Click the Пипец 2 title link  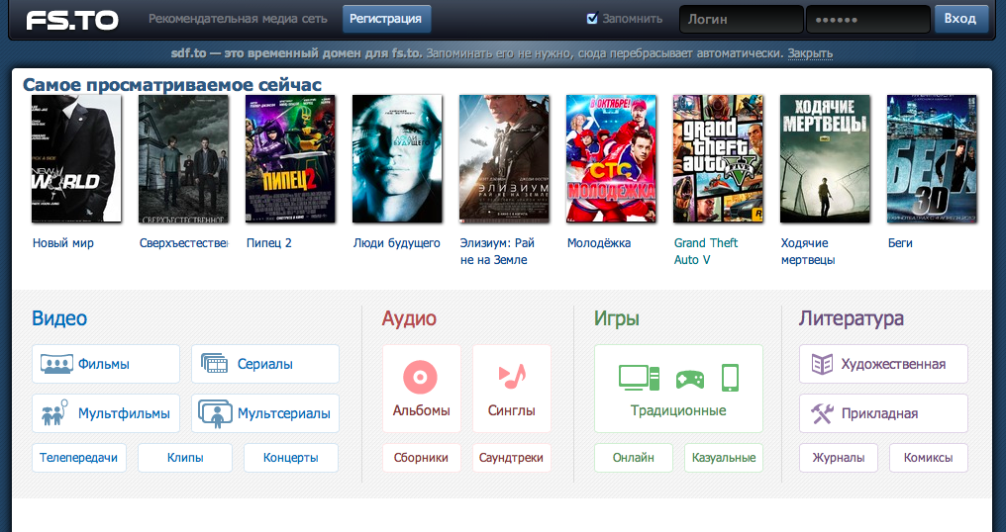click(268, 243)
